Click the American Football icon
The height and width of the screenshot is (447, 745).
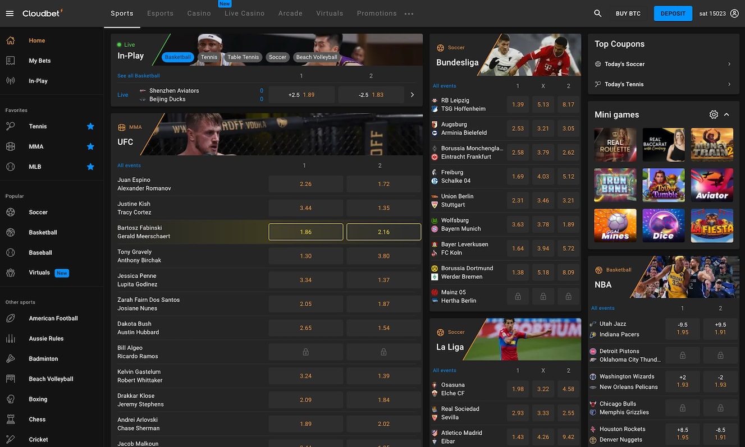10,318
